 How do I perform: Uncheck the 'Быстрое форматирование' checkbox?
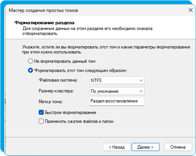pyautogui.click(x=41, y=112)
